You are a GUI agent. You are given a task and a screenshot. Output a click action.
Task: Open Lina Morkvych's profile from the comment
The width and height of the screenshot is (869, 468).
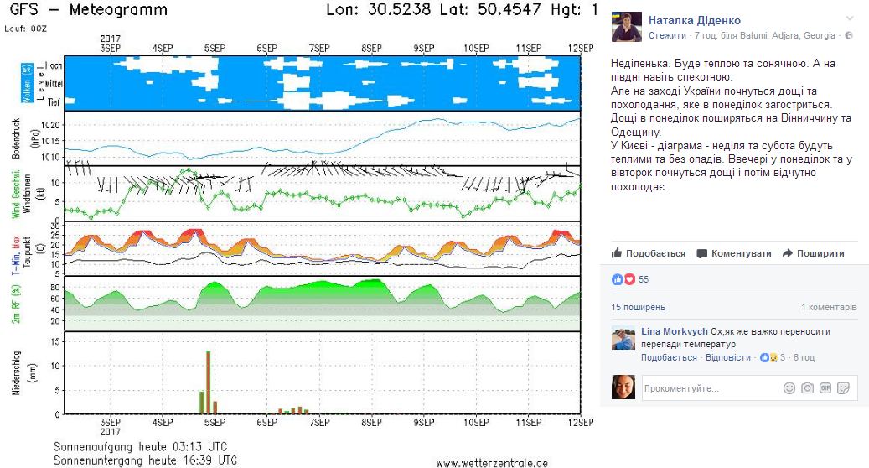pyautogui.click(x=675, y=331)
